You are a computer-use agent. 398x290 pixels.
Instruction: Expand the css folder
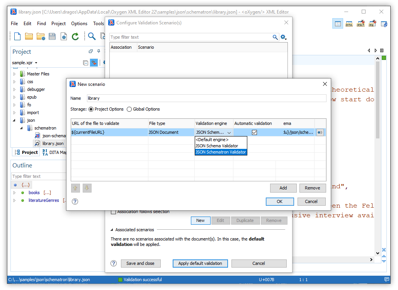[x=14, y=82]
